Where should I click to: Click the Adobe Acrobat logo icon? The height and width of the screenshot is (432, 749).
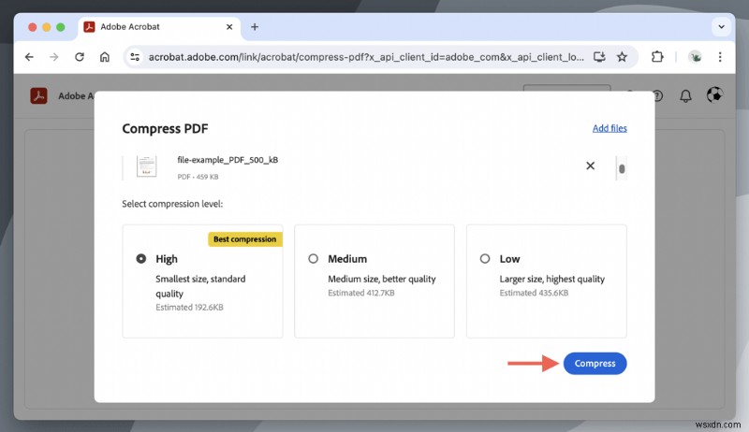[38, 95]
